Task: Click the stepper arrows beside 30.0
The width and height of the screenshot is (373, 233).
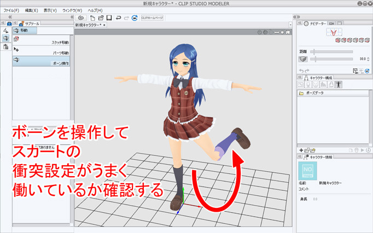Action: (x=368, y=59)
